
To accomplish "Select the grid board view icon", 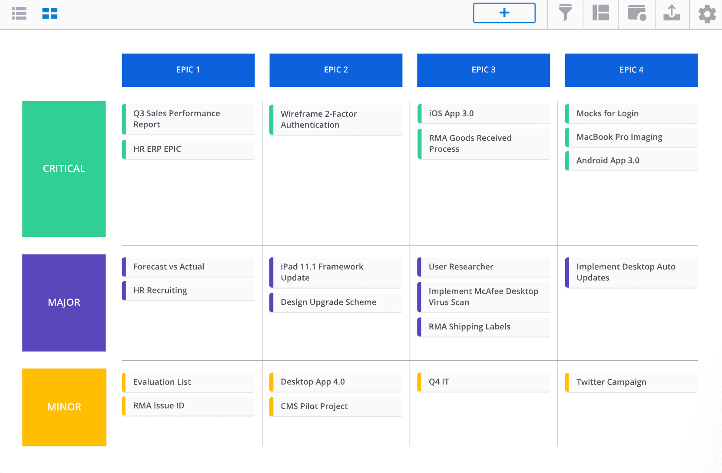I will [50, 13].
